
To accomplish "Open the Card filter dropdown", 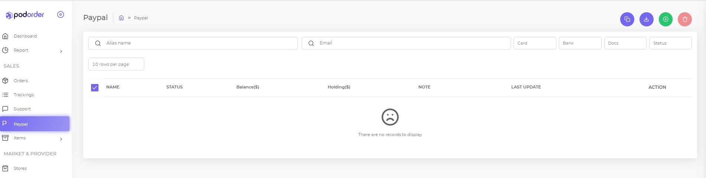I will tap(535, 43).
